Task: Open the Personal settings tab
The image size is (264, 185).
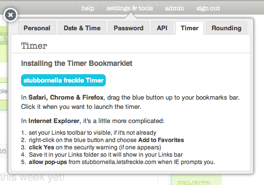Action: pyautogui.click(x=37, y=28)
